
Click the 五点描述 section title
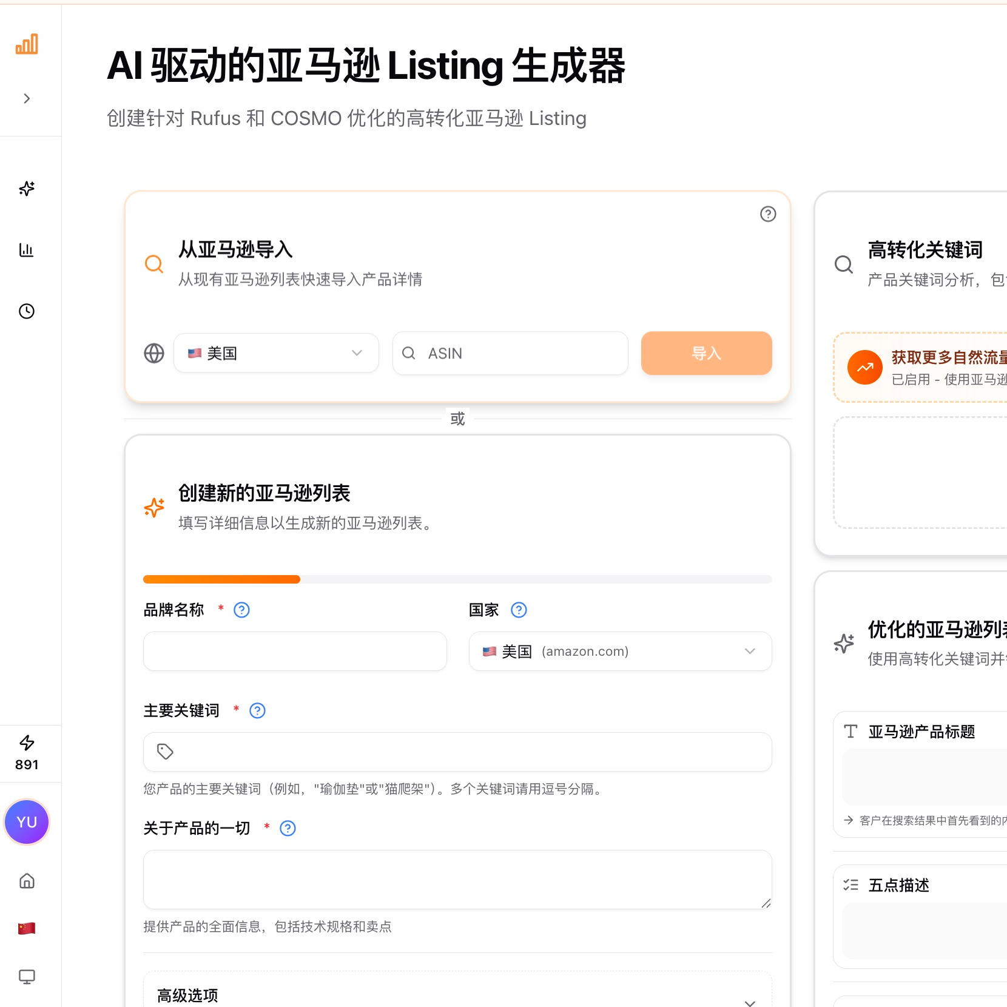899,885
